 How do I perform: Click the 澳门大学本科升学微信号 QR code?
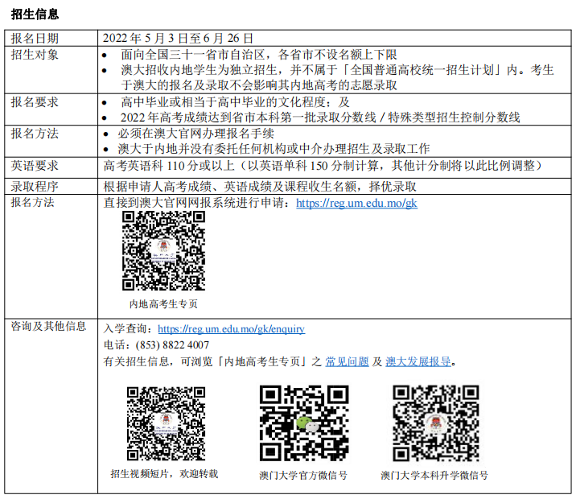434,423
